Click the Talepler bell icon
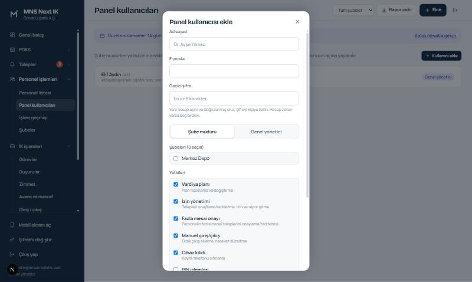The height and width of the screenshot is (282, 472). pyautogui.click(x=12, y=64)
